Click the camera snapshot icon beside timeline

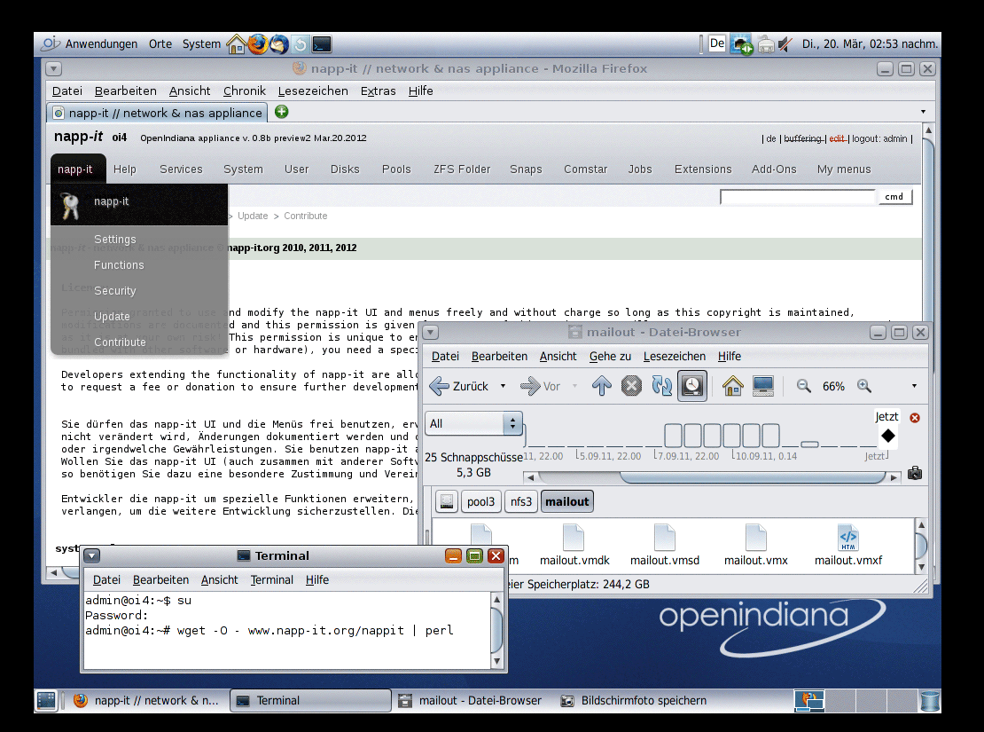tap(915, 475)
